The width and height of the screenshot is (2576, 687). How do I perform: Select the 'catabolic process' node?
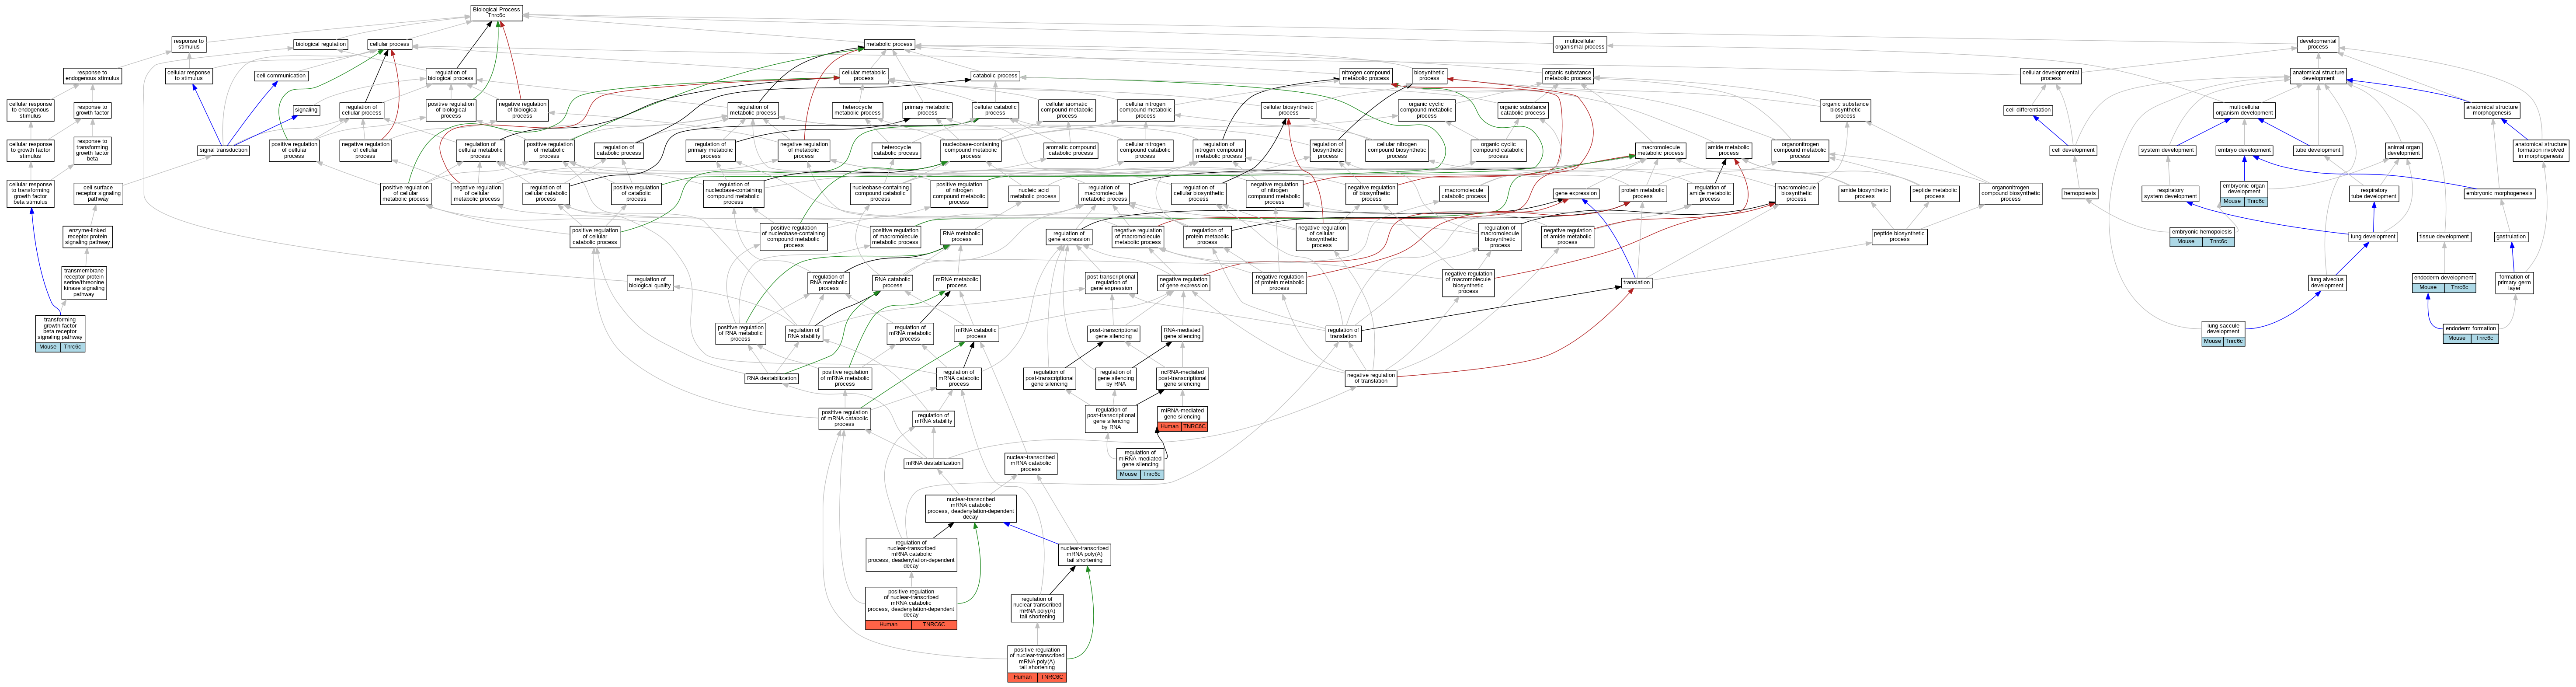pyautogui.click(x=995, y=76)
